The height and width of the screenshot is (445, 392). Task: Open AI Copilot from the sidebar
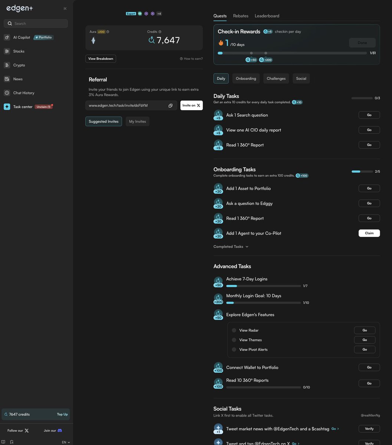[x=21, y=37]
